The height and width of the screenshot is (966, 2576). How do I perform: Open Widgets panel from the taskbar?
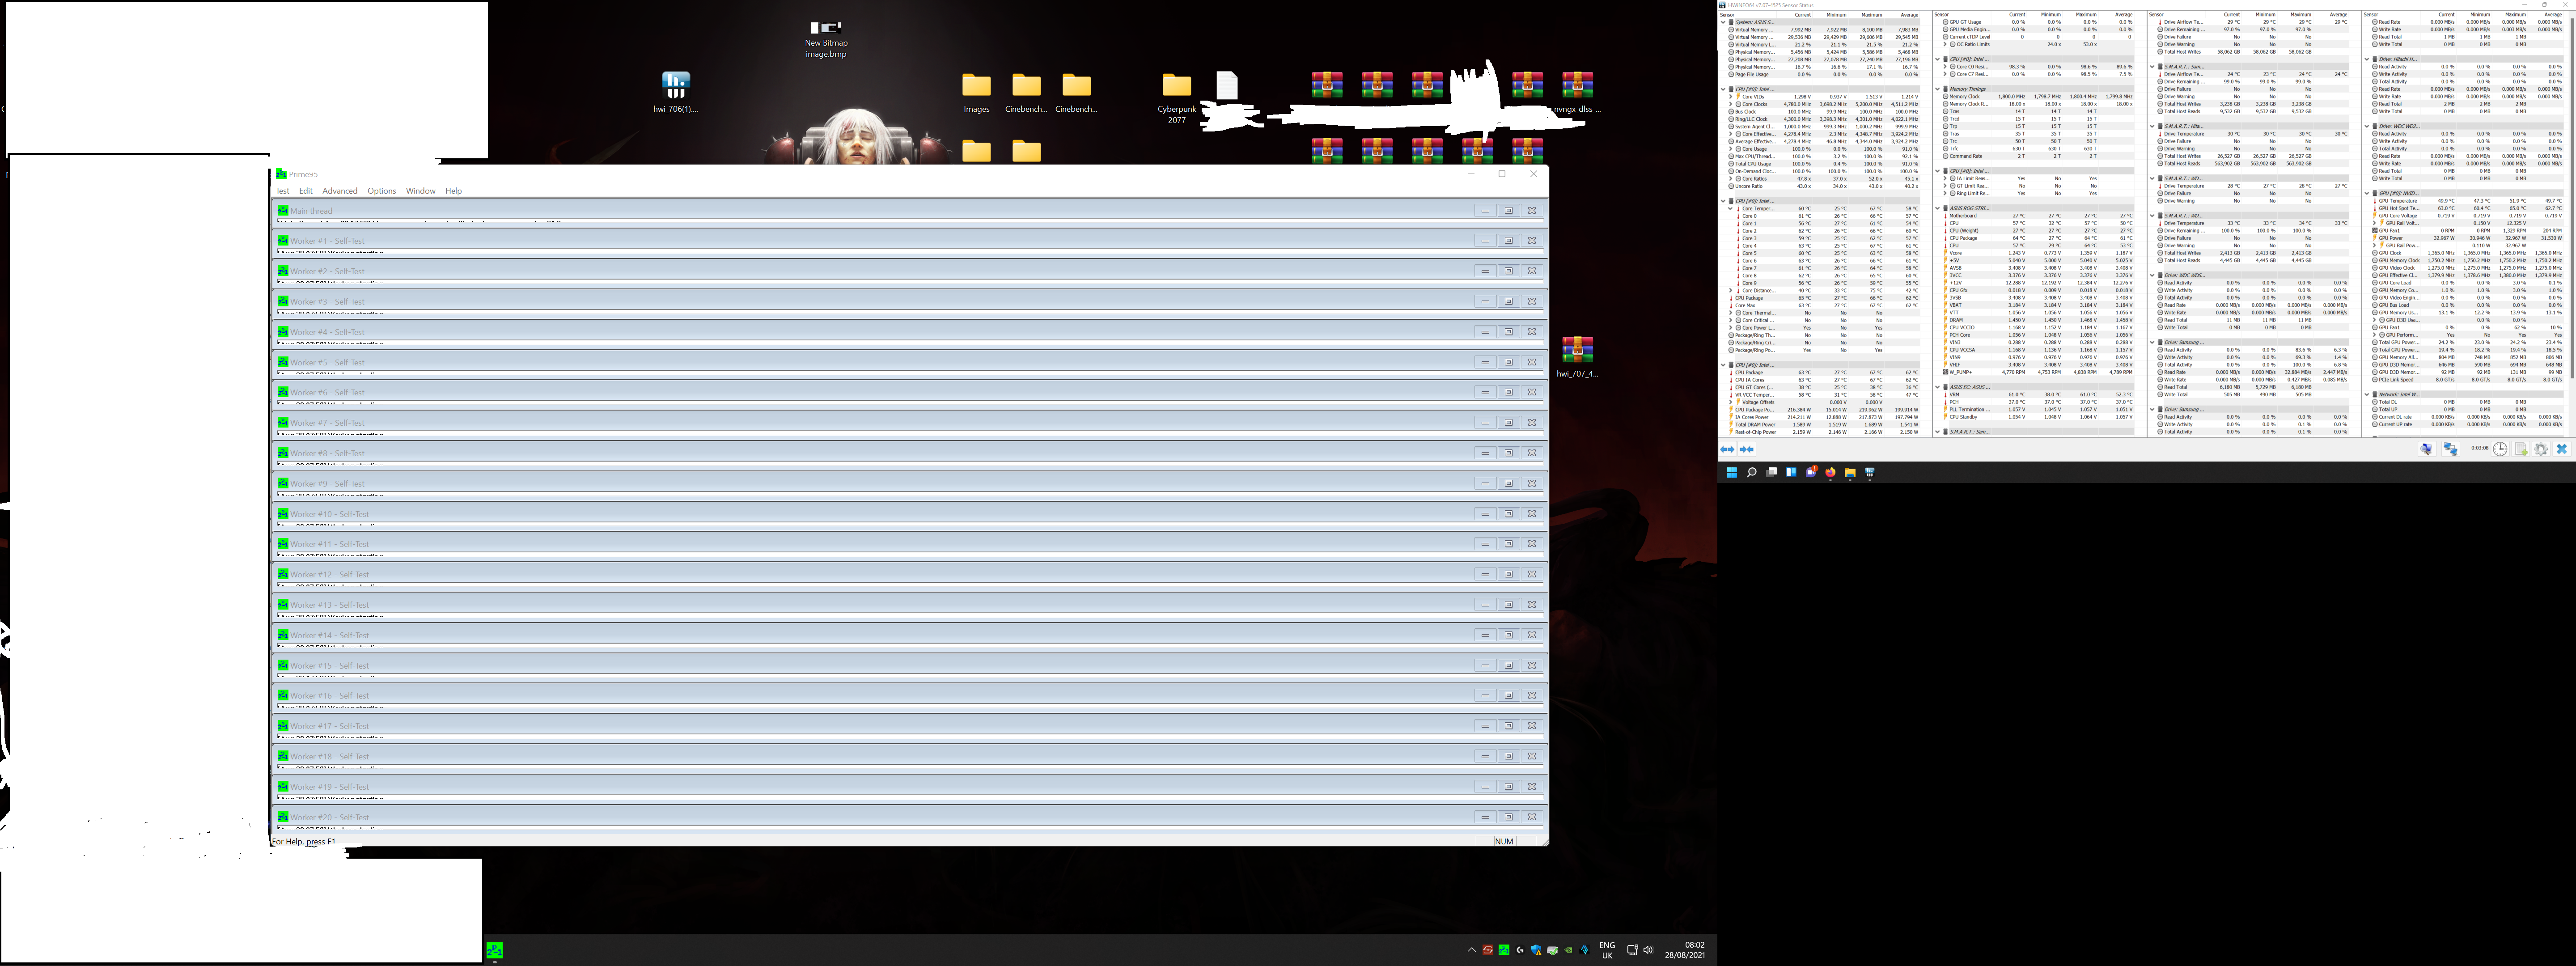coord(1791,473)
